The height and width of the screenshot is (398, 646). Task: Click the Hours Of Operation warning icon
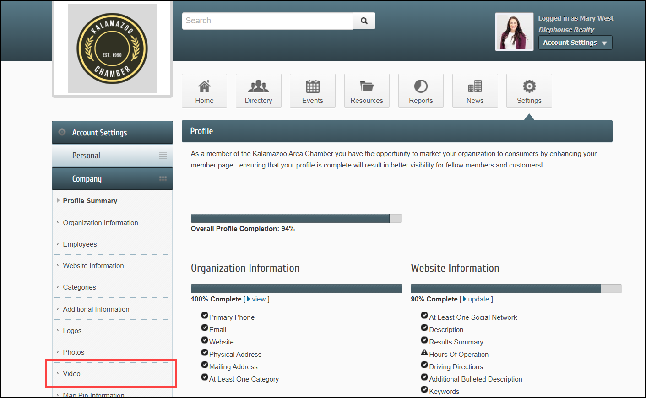424,353
